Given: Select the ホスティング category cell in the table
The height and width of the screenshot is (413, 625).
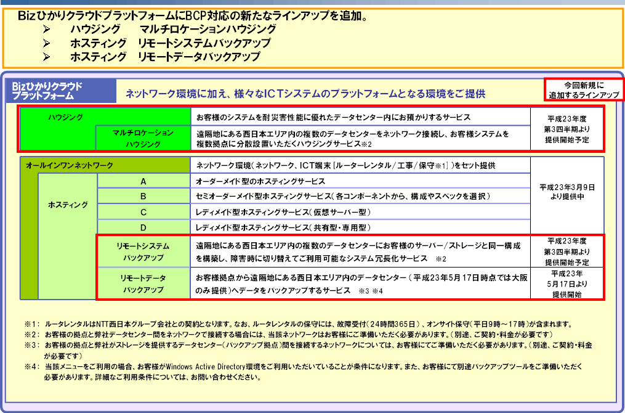Looking at the screenshot, I should (x=68, y=205).
